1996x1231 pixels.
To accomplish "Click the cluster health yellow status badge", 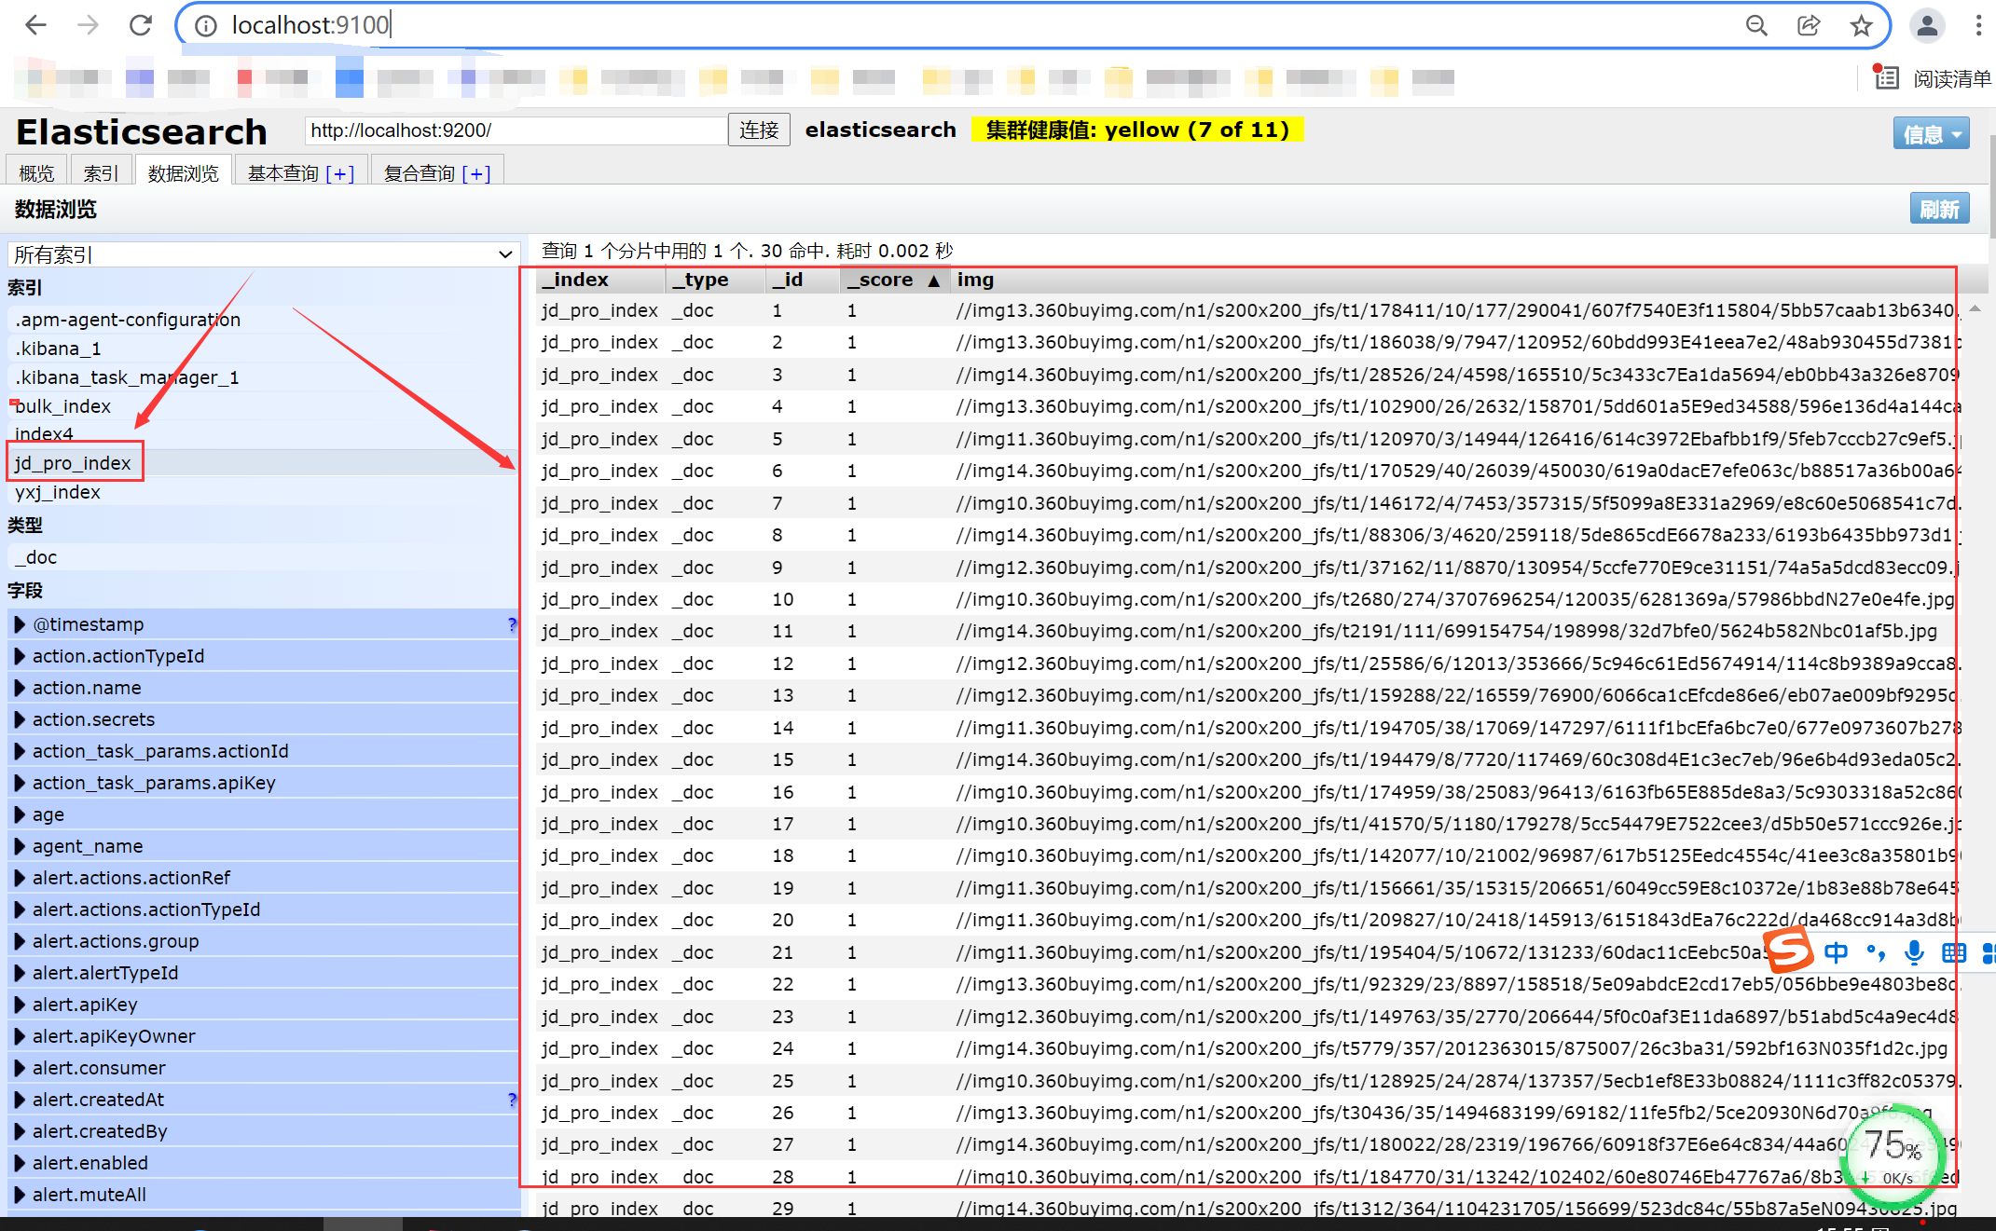I will click(x=1137, y=130).
